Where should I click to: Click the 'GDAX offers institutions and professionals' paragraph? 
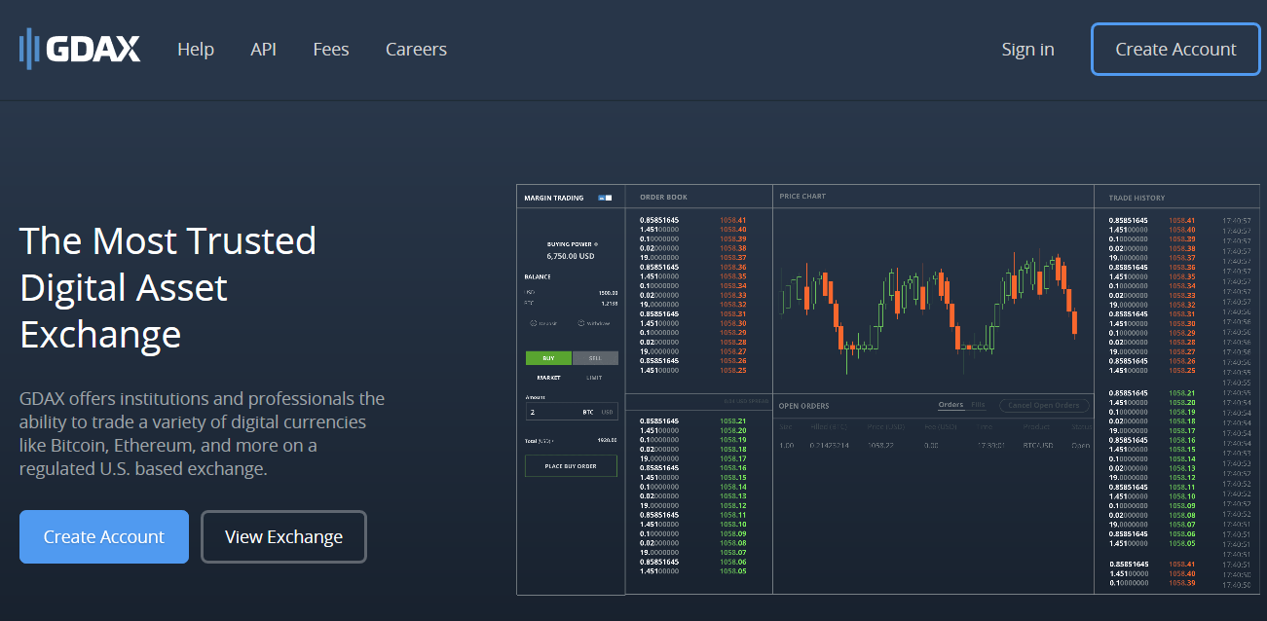click(x=202, y=433)
